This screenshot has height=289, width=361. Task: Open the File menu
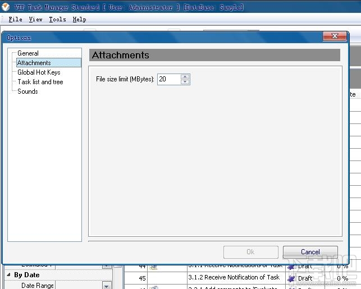point(15,19)
